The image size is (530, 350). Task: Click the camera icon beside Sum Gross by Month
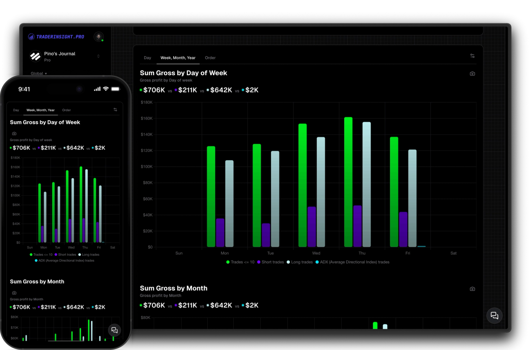tap(472, 288)
